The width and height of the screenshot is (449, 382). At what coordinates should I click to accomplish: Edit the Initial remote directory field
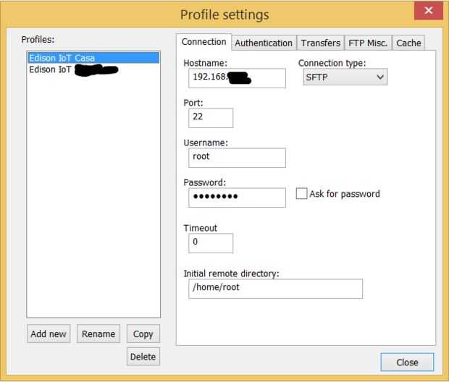274,288
